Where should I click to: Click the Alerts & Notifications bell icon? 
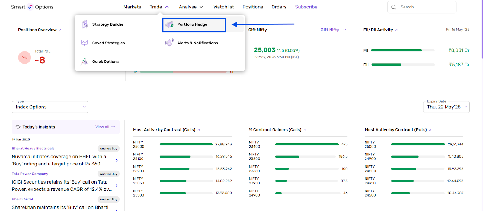pos(169,43)
